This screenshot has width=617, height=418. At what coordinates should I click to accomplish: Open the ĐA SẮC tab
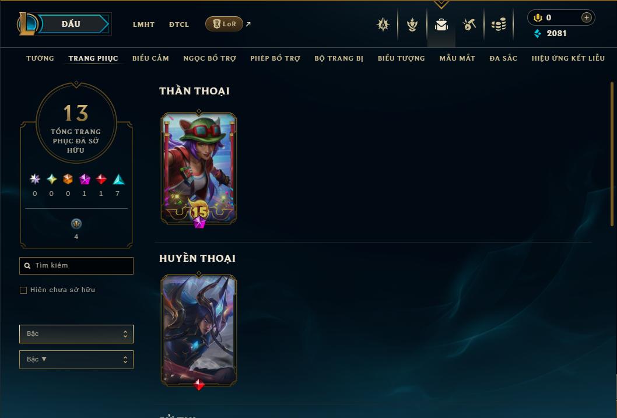503,58
